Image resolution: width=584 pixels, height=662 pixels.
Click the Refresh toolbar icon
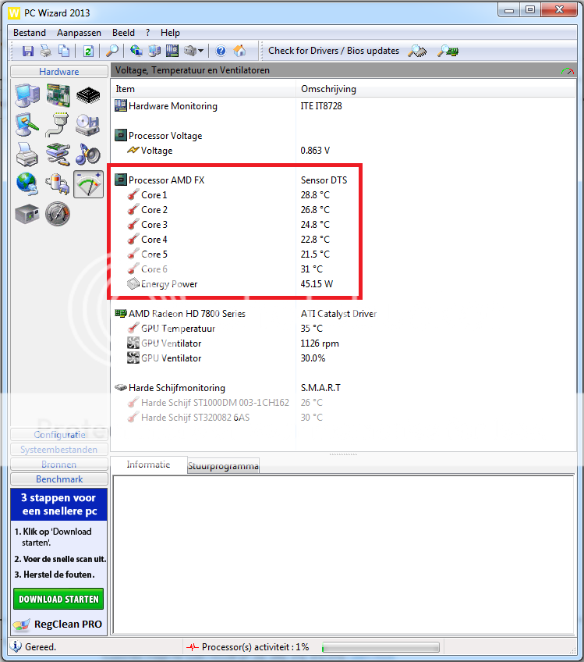[88, 52]
